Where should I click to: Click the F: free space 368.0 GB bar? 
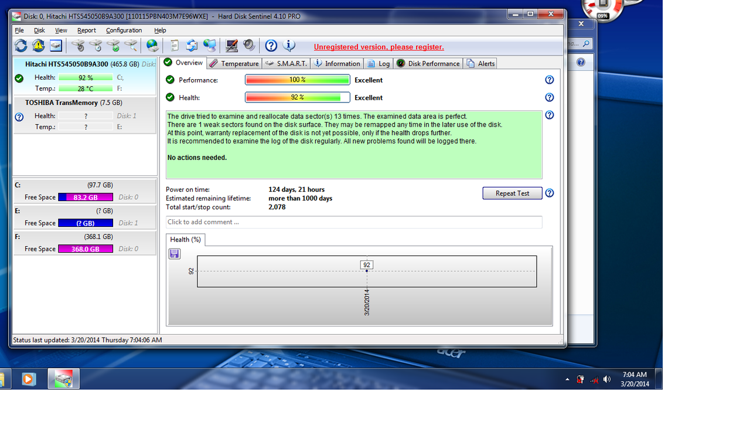tap(86, 249)
